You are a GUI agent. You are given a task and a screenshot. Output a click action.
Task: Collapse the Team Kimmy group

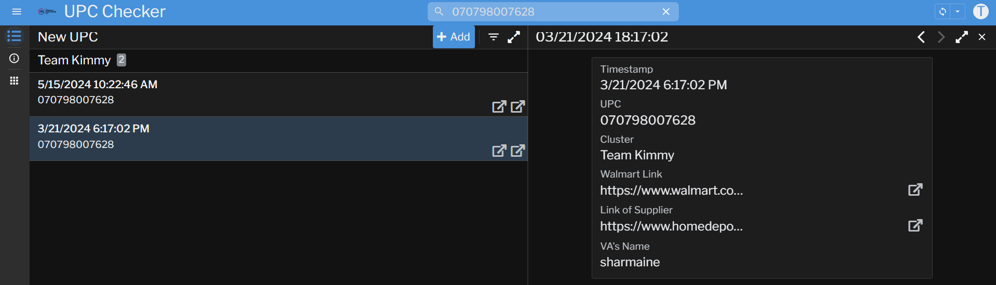click(74, 60)
